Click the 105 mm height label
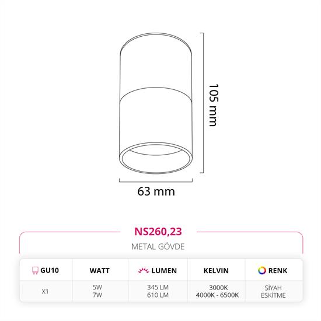The width and height of the screenshot is (321, 321). (x=214, y=105)
